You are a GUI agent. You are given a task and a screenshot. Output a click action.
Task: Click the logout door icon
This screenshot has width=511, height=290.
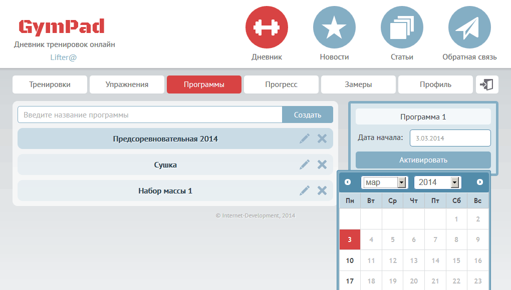pos(486,84)
